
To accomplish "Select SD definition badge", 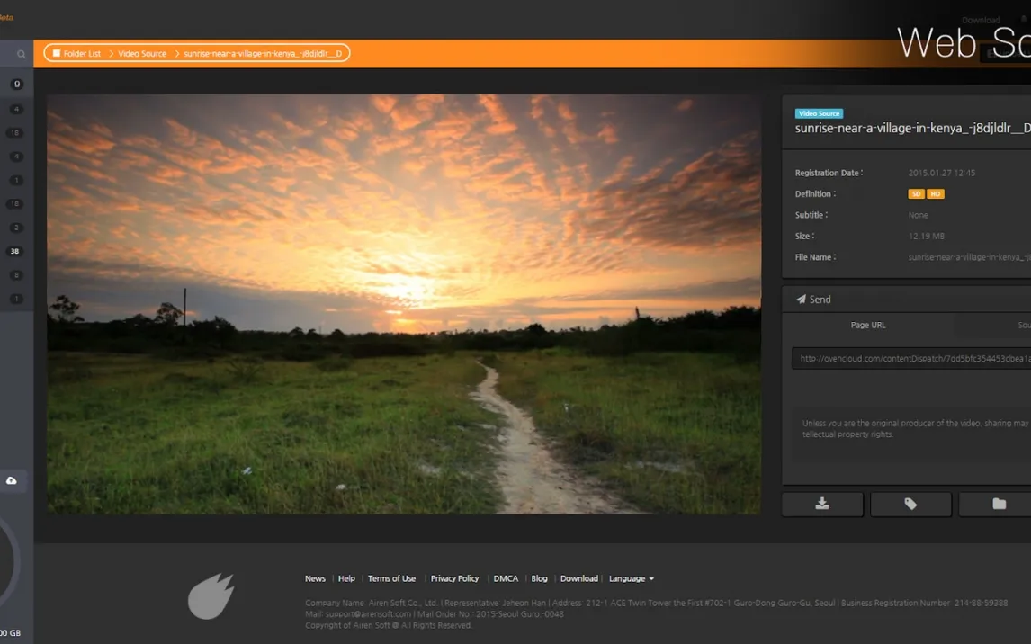I will coord(916,194).
